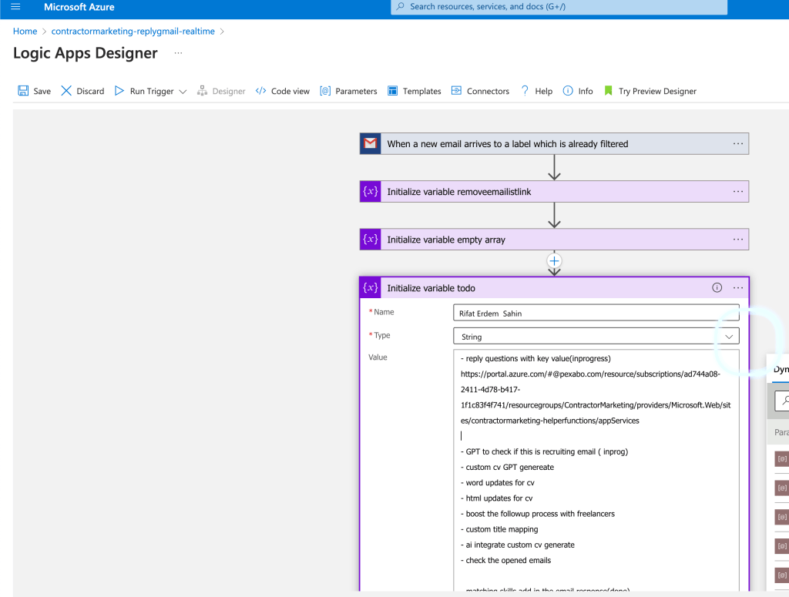Click the Discard X icon

66,91
